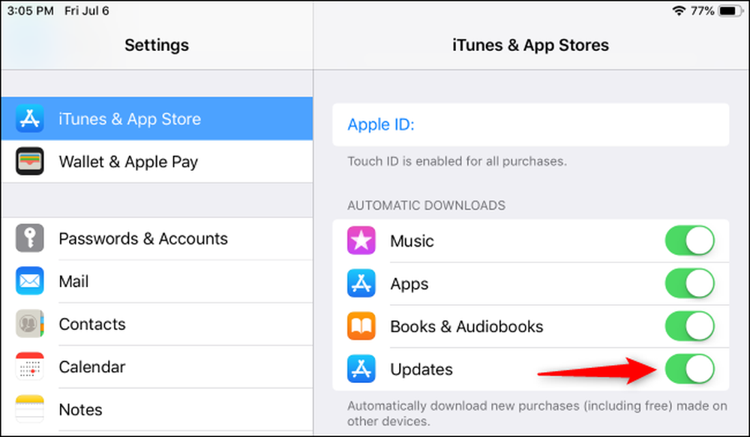
Task: Toggle Books & Audiobooks automatic downloads
Action: click(x=690, y=326)
